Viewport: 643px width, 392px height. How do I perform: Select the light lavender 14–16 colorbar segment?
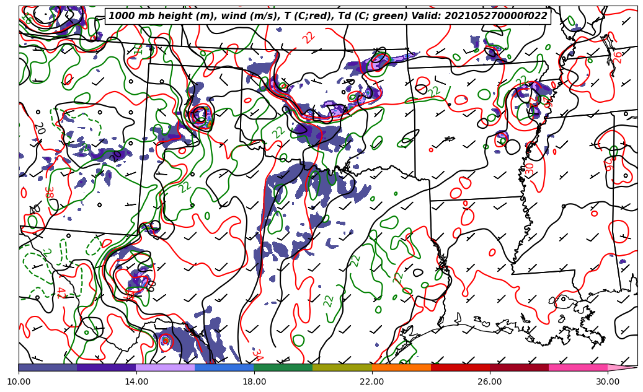click(166, 367)
